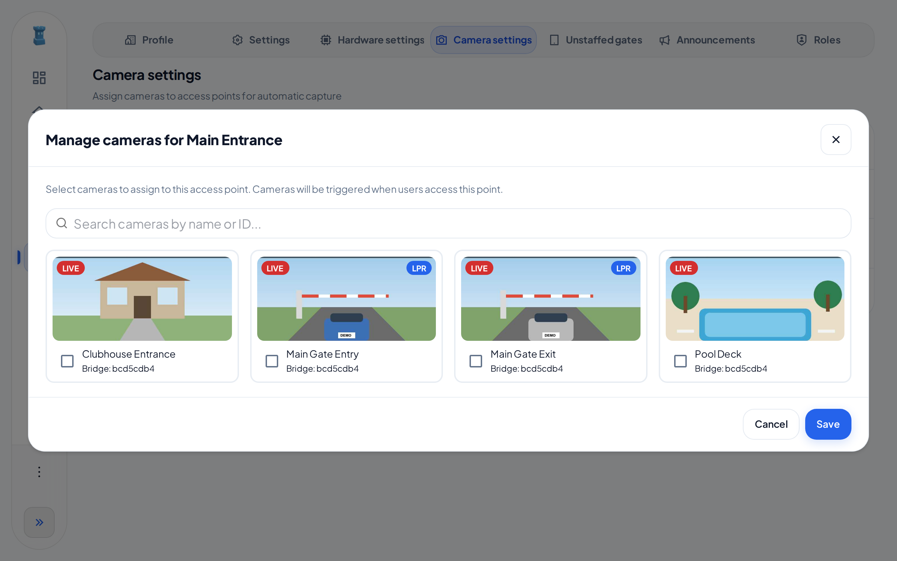The height and width of the screenshot is (561, 897).
Task: Check the Main Gate Exit camera checkbox
Action: pos(476,361)
